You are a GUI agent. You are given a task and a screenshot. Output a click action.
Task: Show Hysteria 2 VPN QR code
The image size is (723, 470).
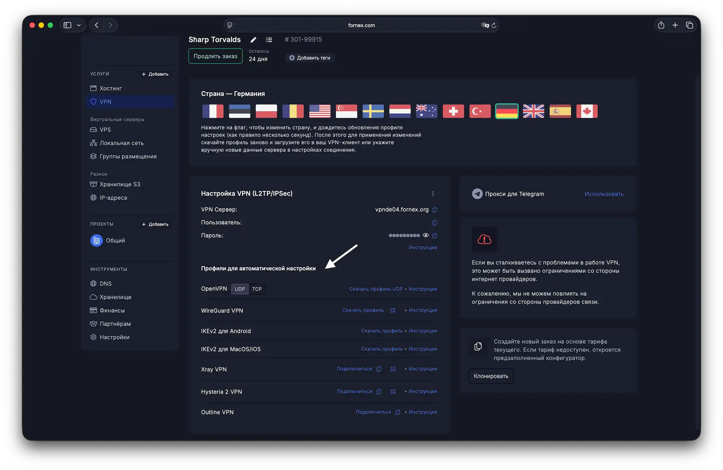pos(393,392)
